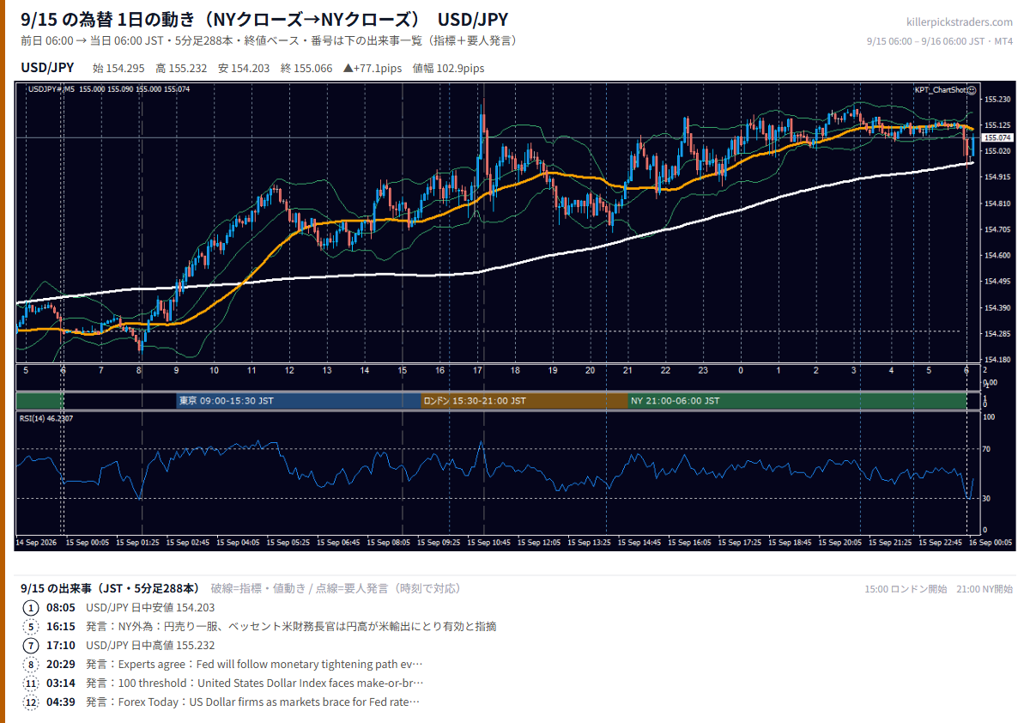Click the KPT_ChartShot smiley icon
1030x723 pixels.
point(972,89)
